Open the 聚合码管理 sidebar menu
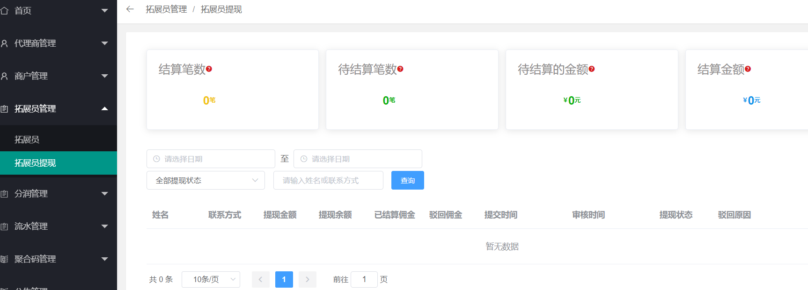Screen dimensions: 808x290 pos(59,259)
